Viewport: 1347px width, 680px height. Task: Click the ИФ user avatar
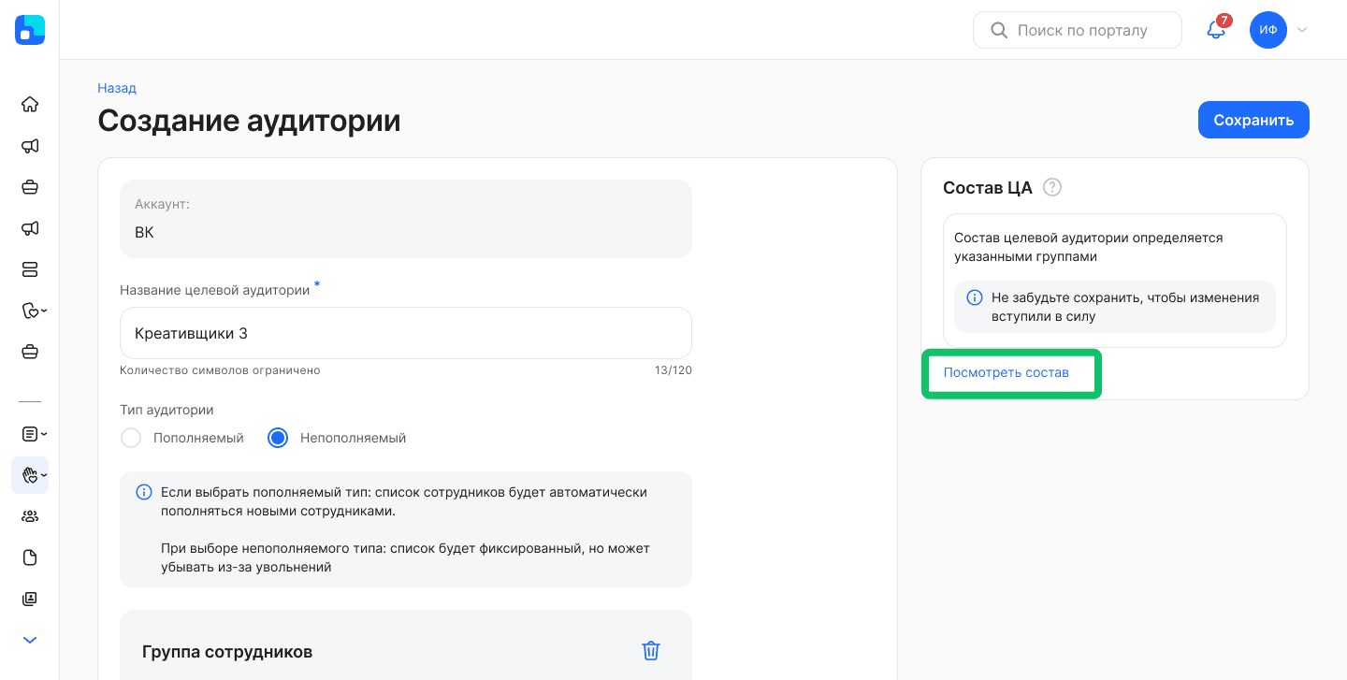(x=1268, y=30)
